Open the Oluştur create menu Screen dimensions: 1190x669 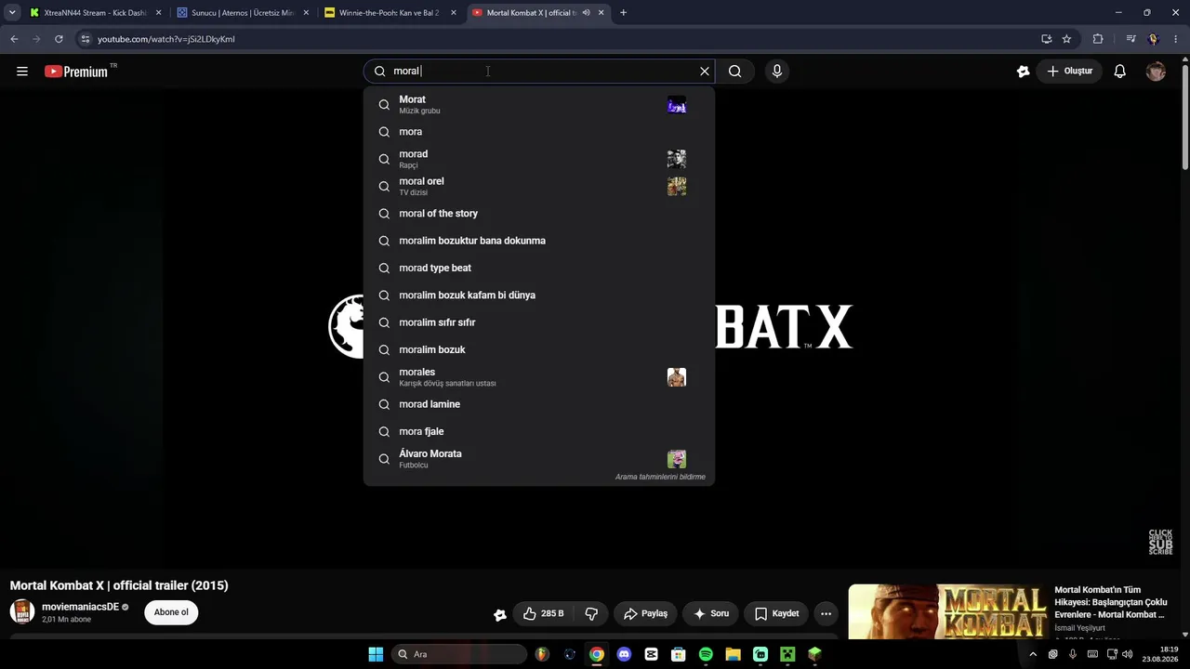tap(1069, 72)
